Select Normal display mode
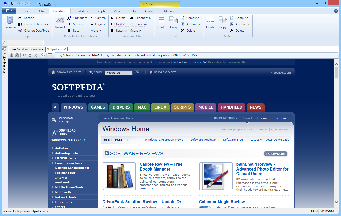Screen dimensions: 341x216 pos(247,118)
